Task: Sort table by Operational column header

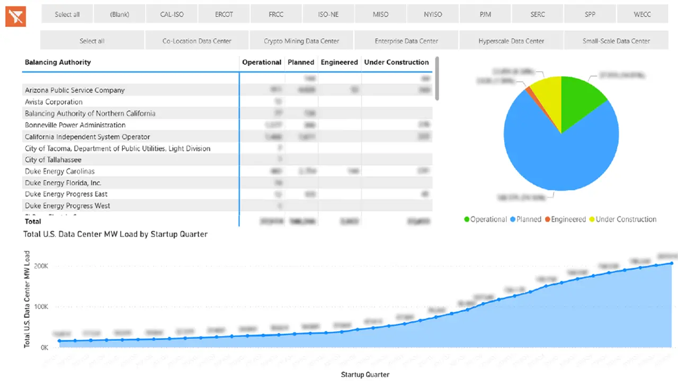Action: 262,62
